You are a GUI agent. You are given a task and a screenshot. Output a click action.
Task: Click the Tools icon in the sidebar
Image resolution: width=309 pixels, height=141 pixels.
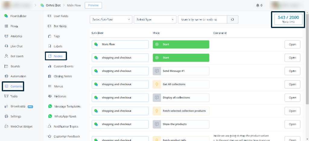click(x=6, y=96)
